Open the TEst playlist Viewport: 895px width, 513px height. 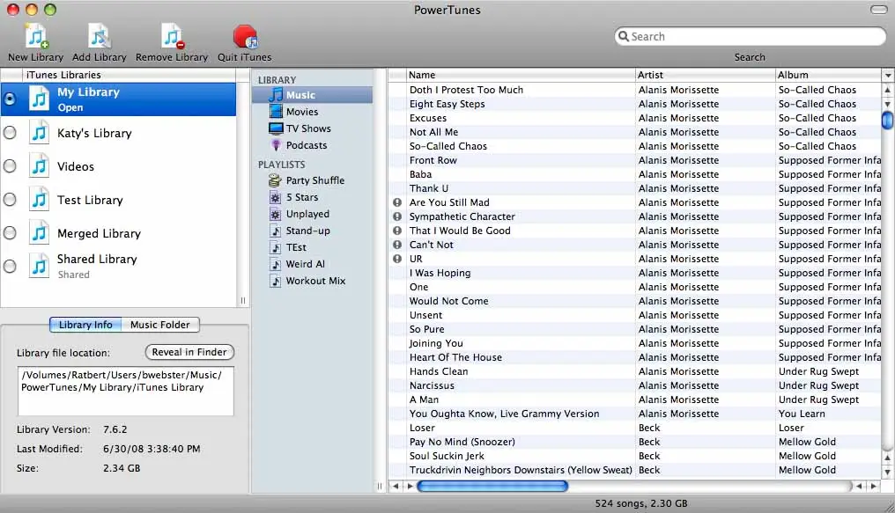[312, 247]
